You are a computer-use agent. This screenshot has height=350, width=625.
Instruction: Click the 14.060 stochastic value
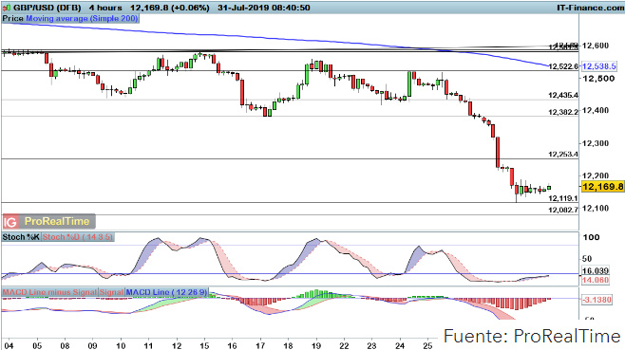[596, 281]
